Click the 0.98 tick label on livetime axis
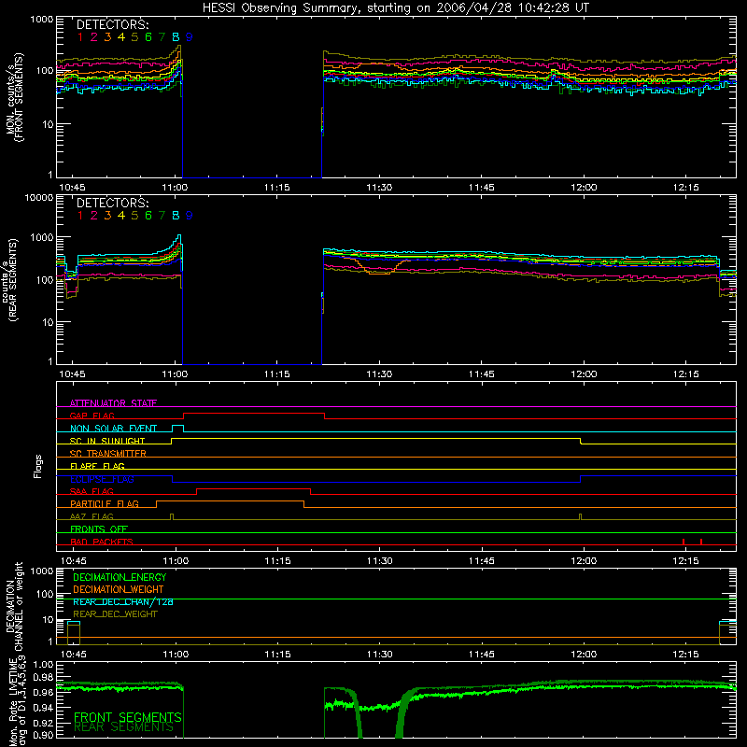 click(x=43, y=678)
